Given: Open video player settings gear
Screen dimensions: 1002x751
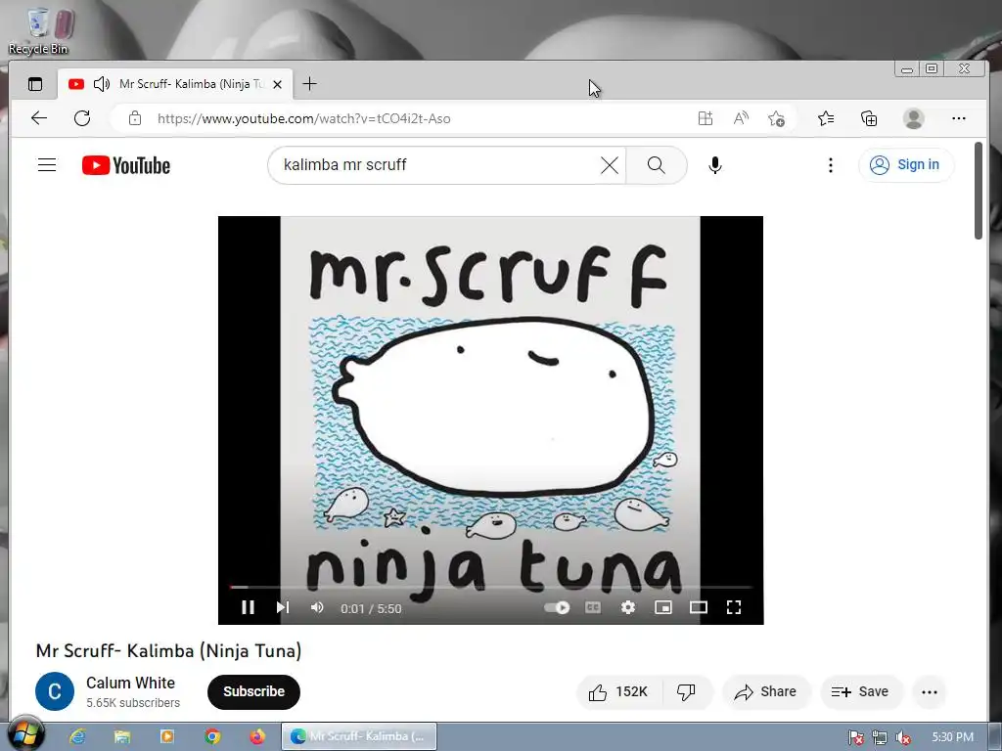Looking at the screenshot, I should tap(628, 607).
